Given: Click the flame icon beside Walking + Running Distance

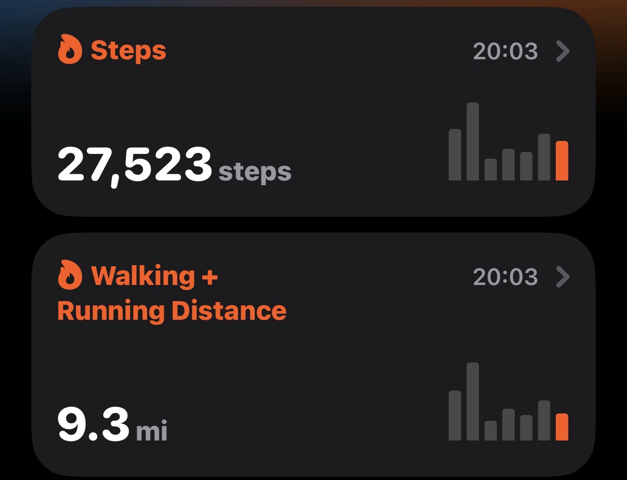Looking at the screenshot, I should [70, 276].
